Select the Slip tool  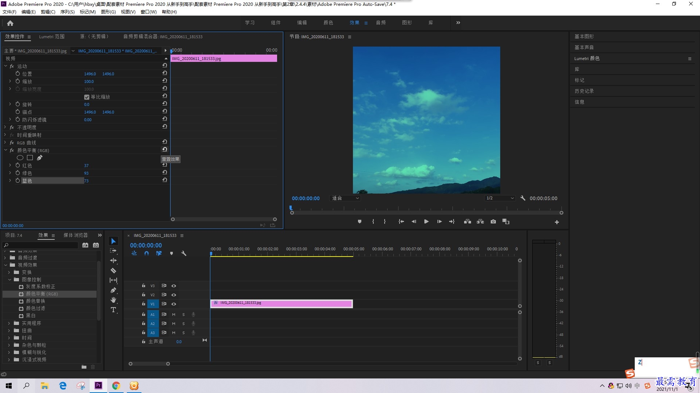(113, 280)
